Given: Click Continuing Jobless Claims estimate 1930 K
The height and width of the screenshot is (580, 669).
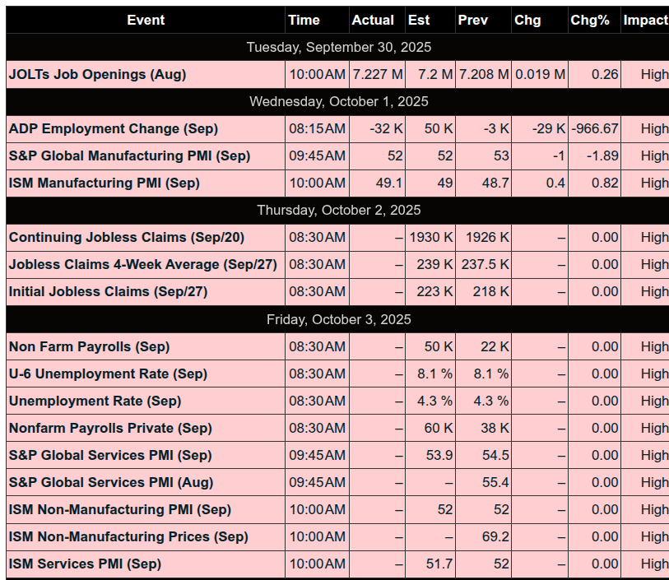Looking at the screenshot, I should tap(431, 238).
